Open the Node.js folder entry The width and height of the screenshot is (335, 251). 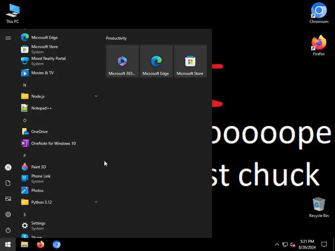click(60, 96)
